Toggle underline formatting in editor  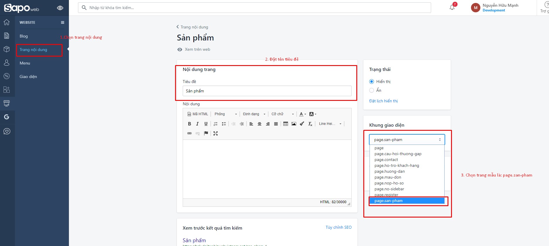click(x=206, y=124)
